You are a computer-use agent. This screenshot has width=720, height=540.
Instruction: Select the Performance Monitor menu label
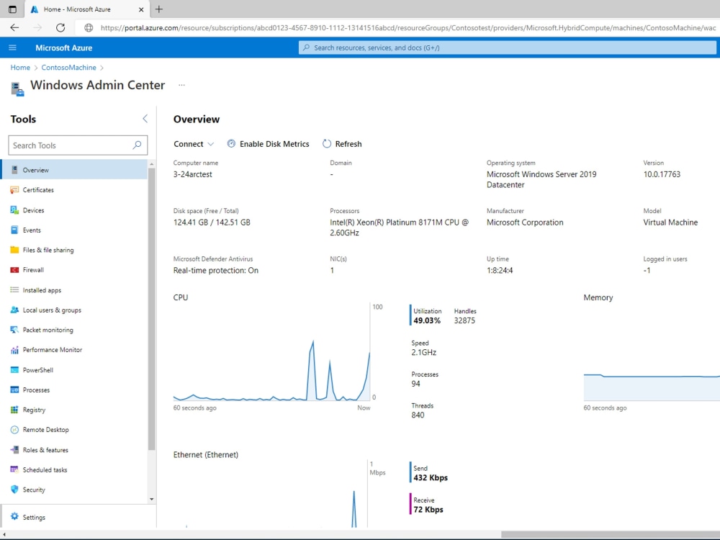(53, 350)
